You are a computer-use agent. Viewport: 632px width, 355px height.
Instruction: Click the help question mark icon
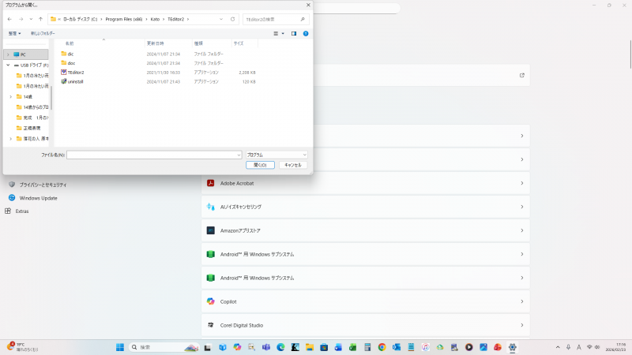(305, 34)
